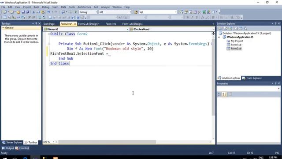This screenshot has height=159, width=282.
Task: Click View Designer icon in Solution Explorer
Action: click(241, 28)
